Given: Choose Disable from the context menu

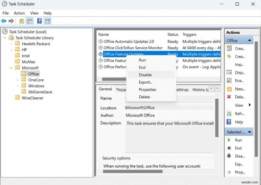Looking at the screenshot, I should tap(151, 75).
